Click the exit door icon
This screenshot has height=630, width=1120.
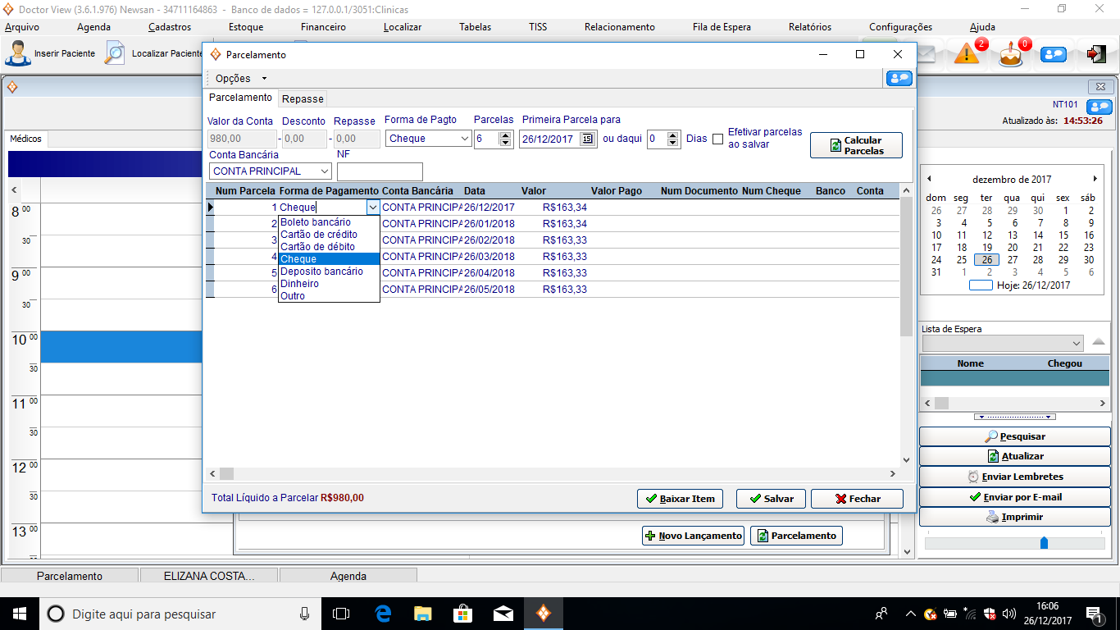[x=1095, y=54]
